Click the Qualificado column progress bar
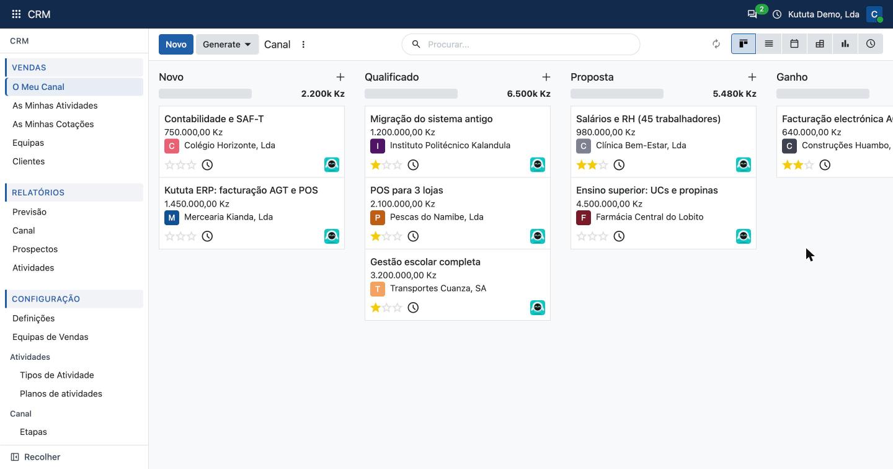Screen dimensions: 893x469 pos(411,94)
